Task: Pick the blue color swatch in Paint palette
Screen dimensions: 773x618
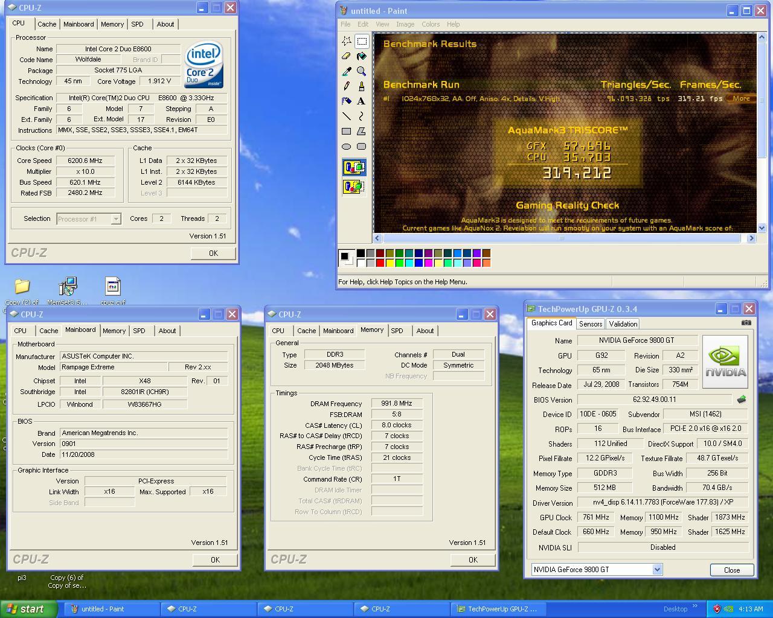Action: [x=419, y=263]
